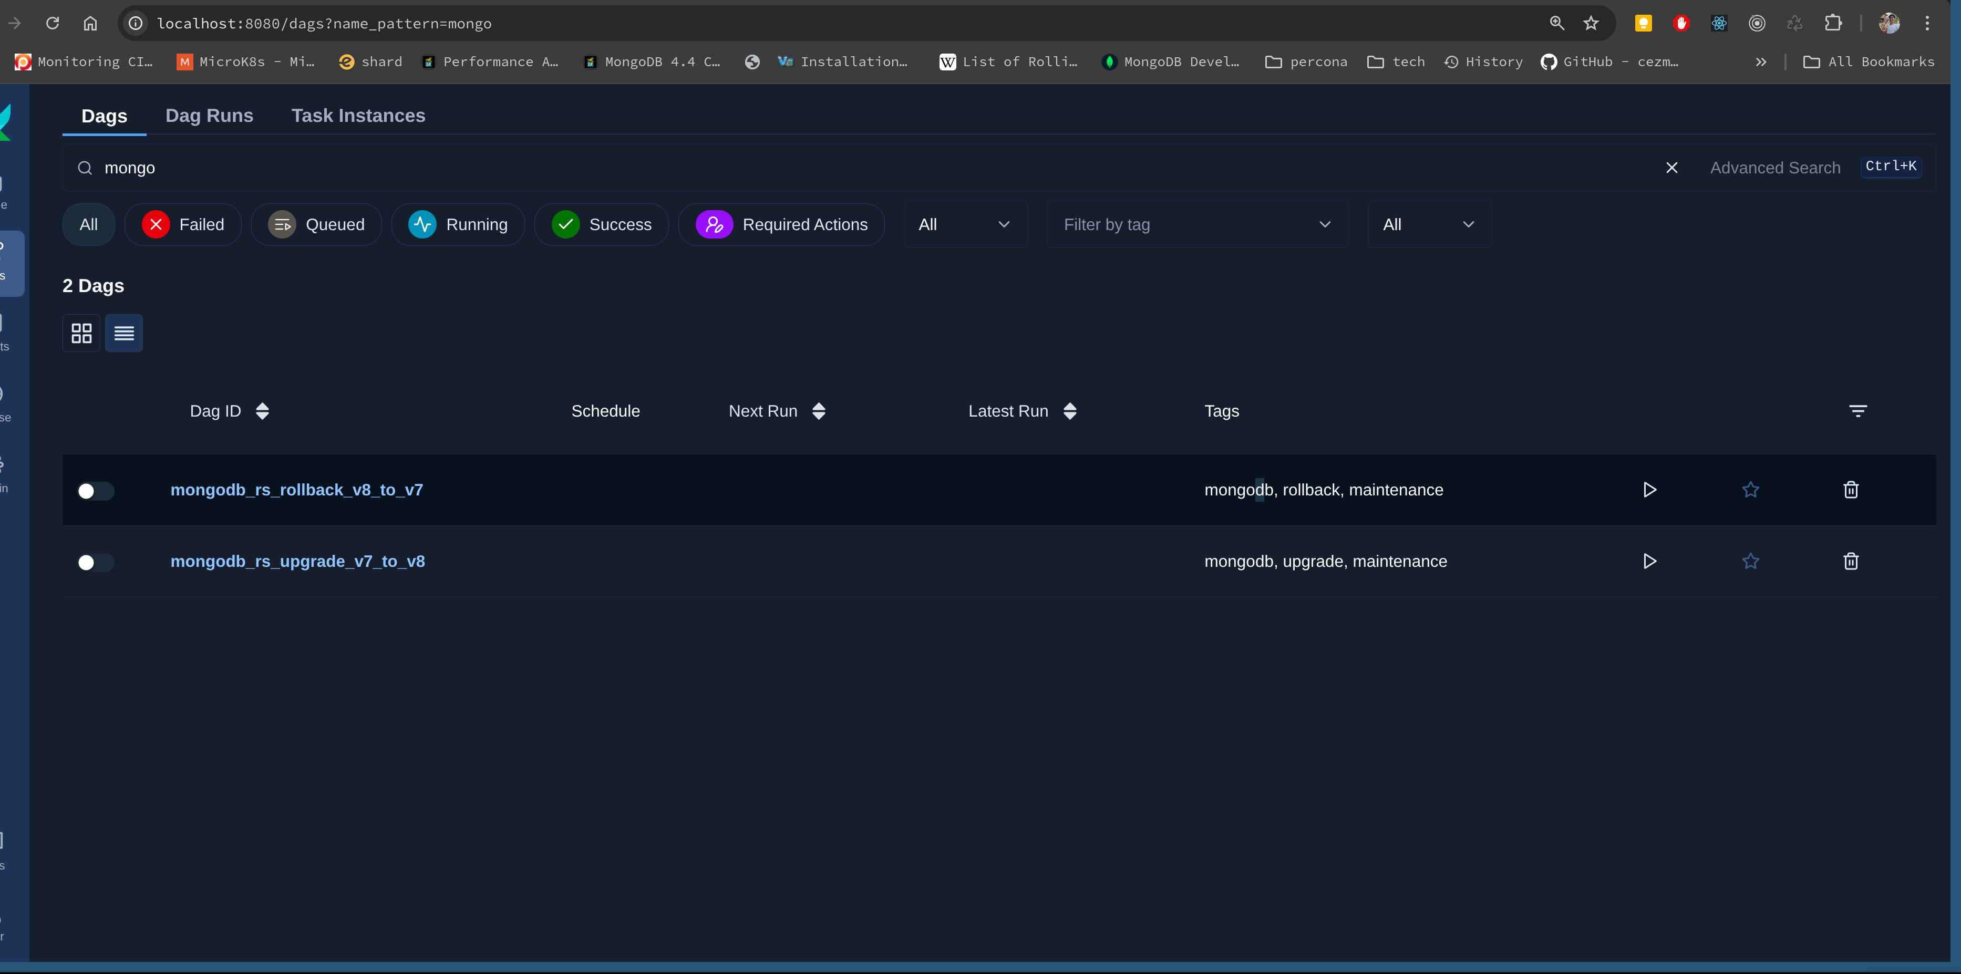Open the mongodb_rs_upgrade_v7_to_v8 DAG link

(297, 561)
